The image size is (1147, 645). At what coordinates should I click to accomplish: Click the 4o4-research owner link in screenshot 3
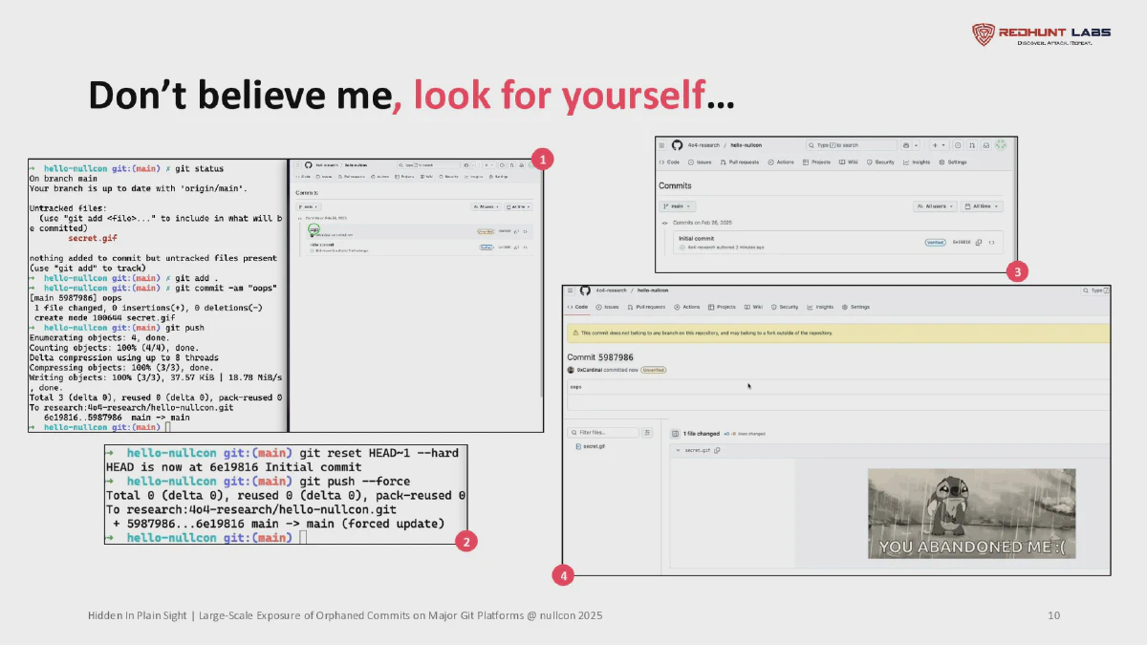[703, 145]
